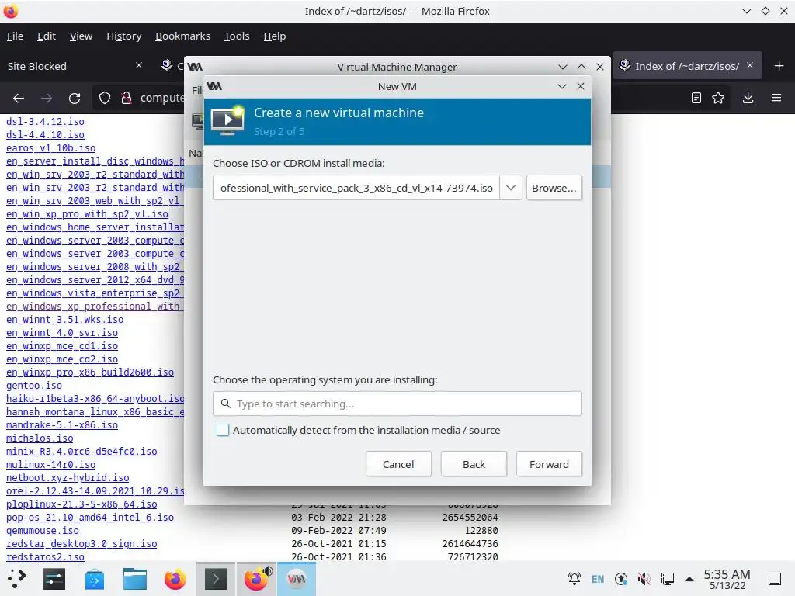Screen dimensions: 795x596
Task: Open mandrake-5.1-x86.iso link
Action: pyautogui.click(x=62, y=424)
